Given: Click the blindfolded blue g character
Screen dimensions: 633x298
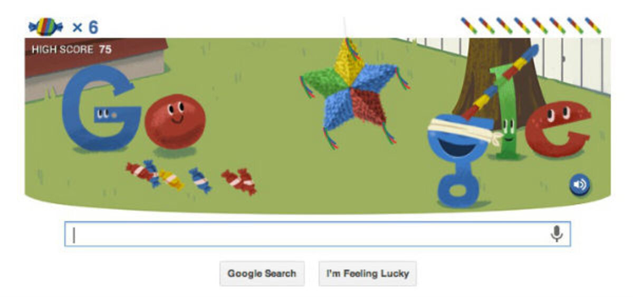Looking at the screenshot, I should pyautogui.click(x=458, y=158).
